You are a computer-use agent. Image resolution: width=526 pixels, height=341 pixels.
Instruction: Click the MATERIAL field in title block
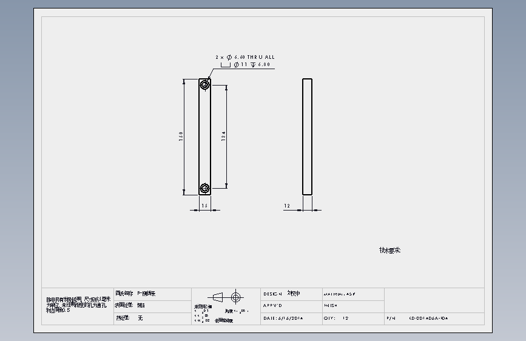353,294
